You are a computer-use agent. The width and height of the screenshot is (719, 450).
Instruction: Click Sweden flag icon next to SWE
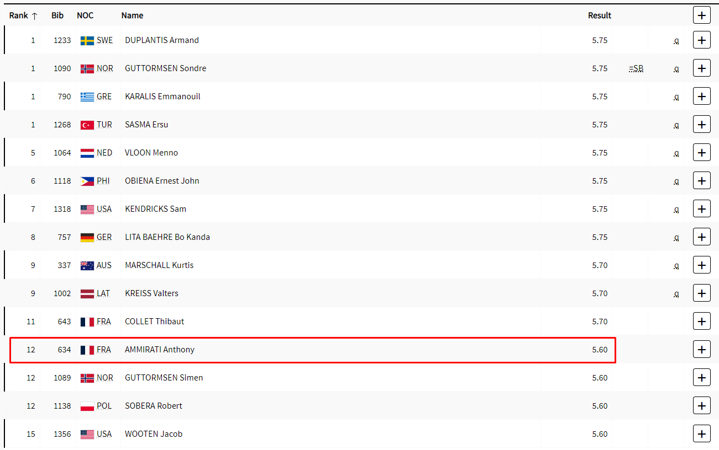(87, 41)
